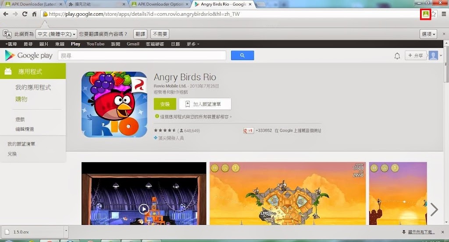Click the blue search magnifier button

click(x=242, y=55)
